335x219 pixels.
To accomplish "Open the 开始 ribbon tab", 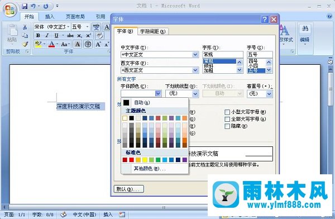I will coord(29,16).
